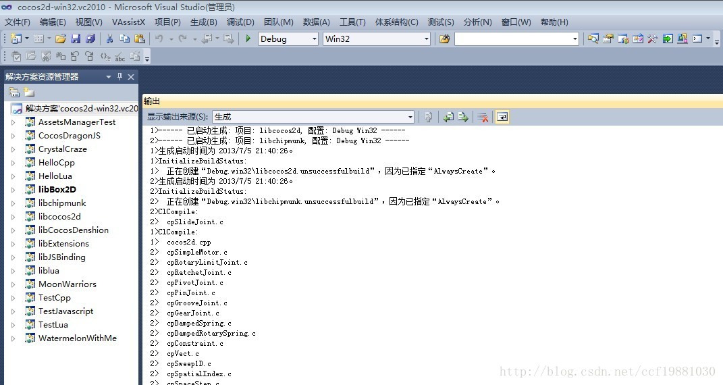Open the Solution Explorer window position dropdown arrow
The height and width of the screenshot is (385, 723).
[109, 77]
